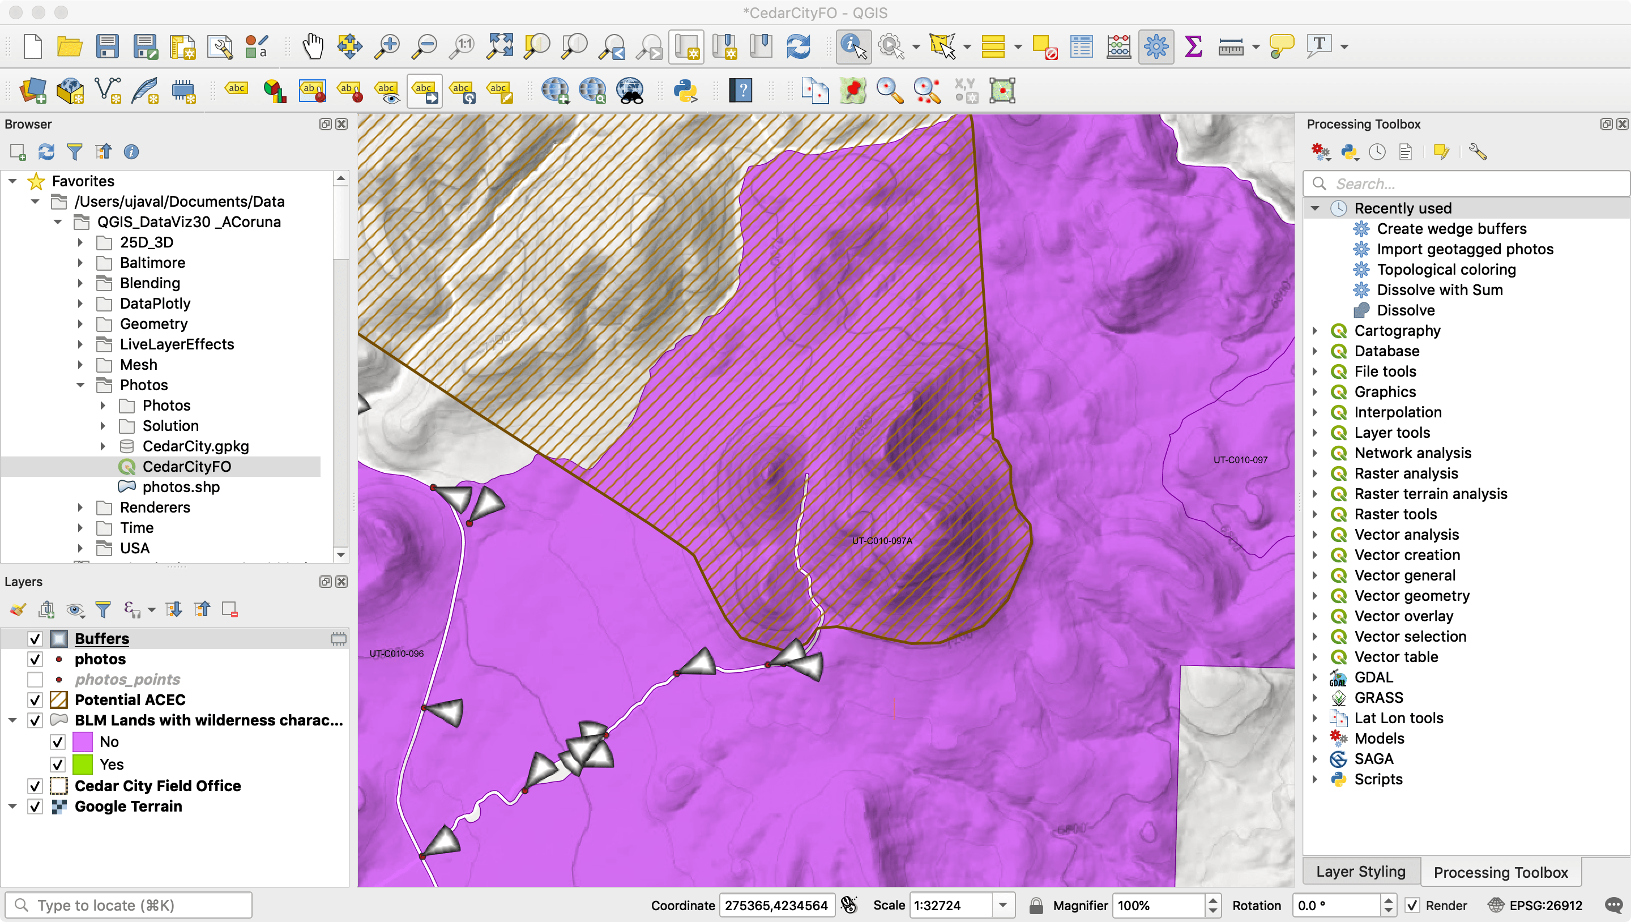Expand the Vector geometry toolbox group
Viewport: 1631px width, 922px height.
pos(1315,596)
